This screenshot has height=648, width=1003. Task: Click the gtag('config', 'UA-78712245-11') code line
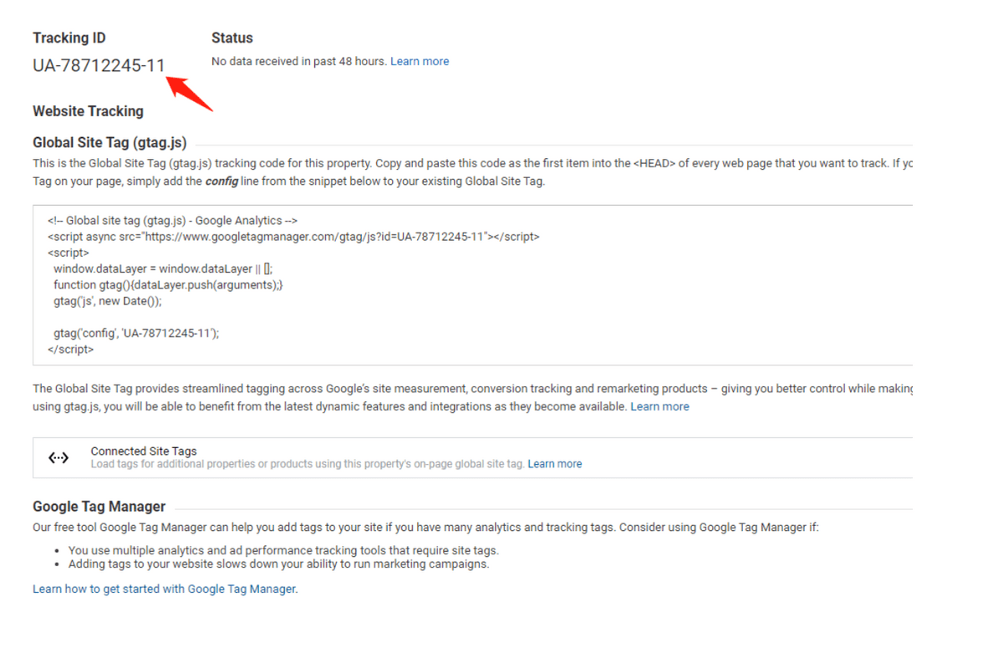[x=136, y=333]
